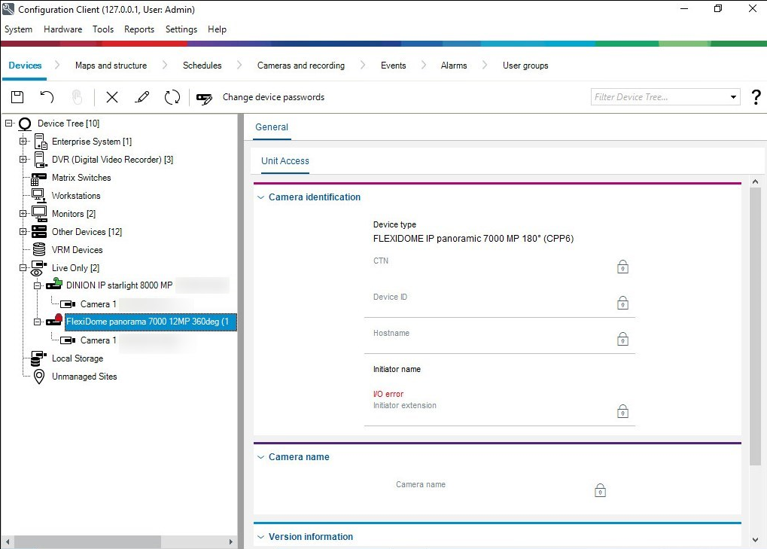Toggle the lock icon next to CTN
The image size is (767, 549).
click(x=622, y=267)
